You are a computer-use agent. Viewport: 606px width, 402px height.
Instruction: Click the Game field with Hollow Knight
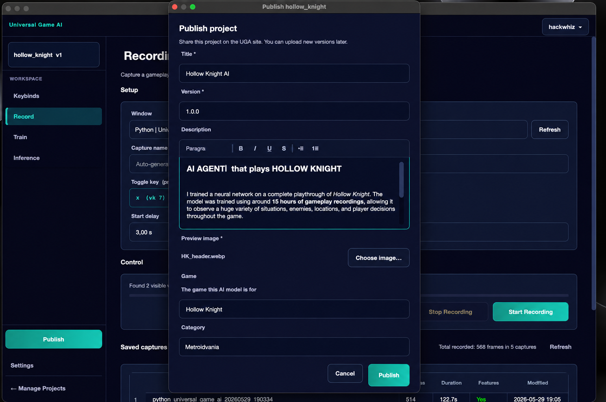click(294, 309)
